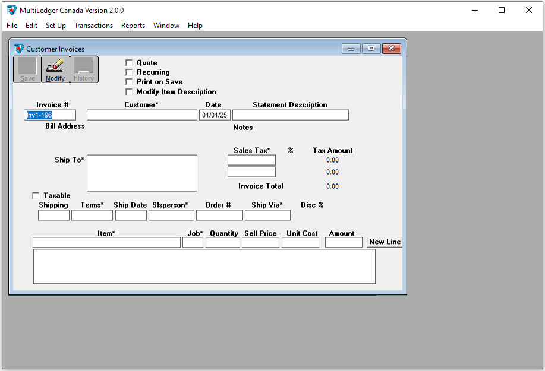Click the Customer input field
The image size is (545, 371).
[141, 115]
